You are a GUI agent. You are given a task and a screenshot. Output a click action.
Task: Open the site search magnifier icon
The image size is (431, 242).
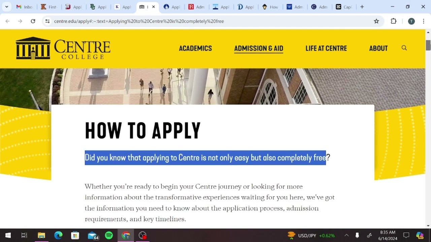[x=404, y=48]
